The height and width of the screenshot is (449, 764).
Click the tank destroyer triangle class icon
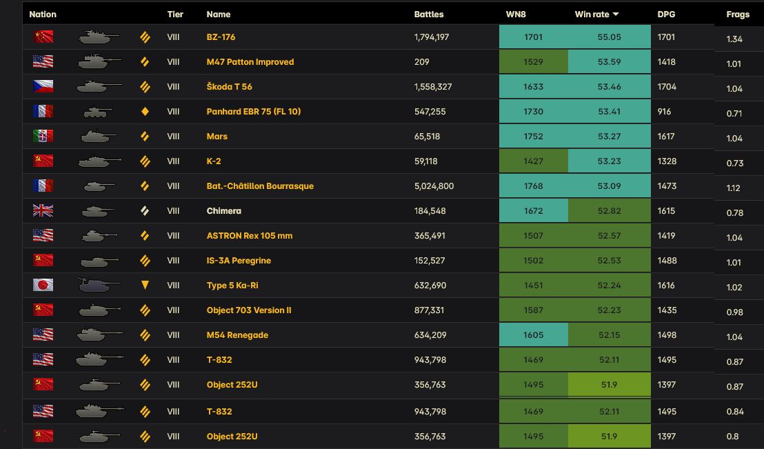click(x=145, y=286)
